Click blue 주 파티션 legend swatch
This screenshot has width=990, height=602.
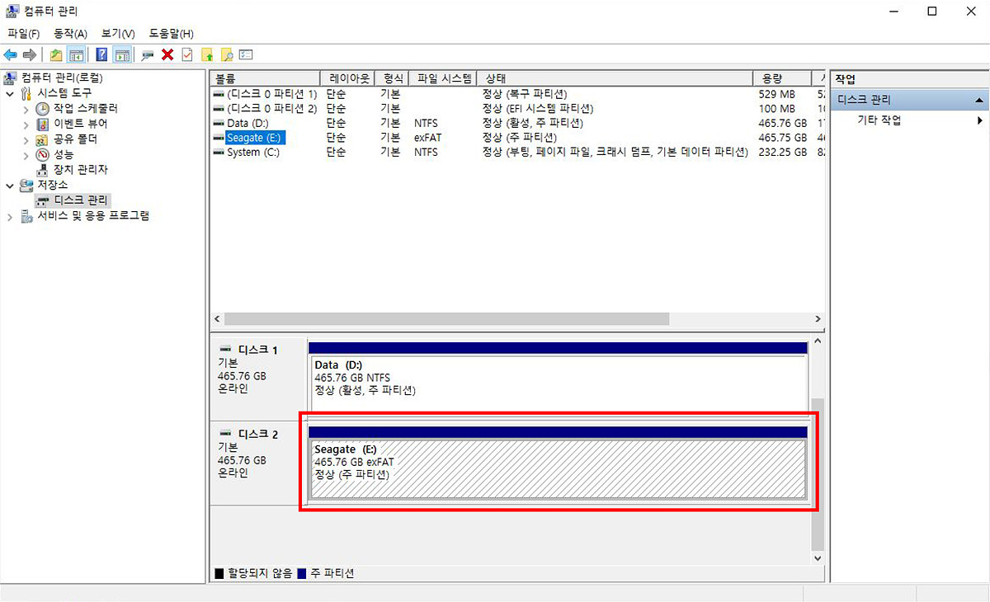tap(302, 573)
